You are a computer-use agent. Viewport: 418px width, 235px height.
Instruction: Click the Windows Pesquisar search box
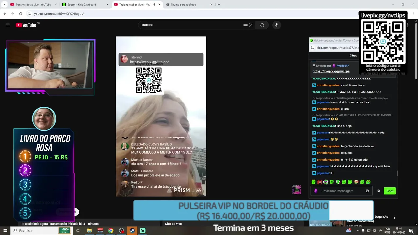[41, 231]
